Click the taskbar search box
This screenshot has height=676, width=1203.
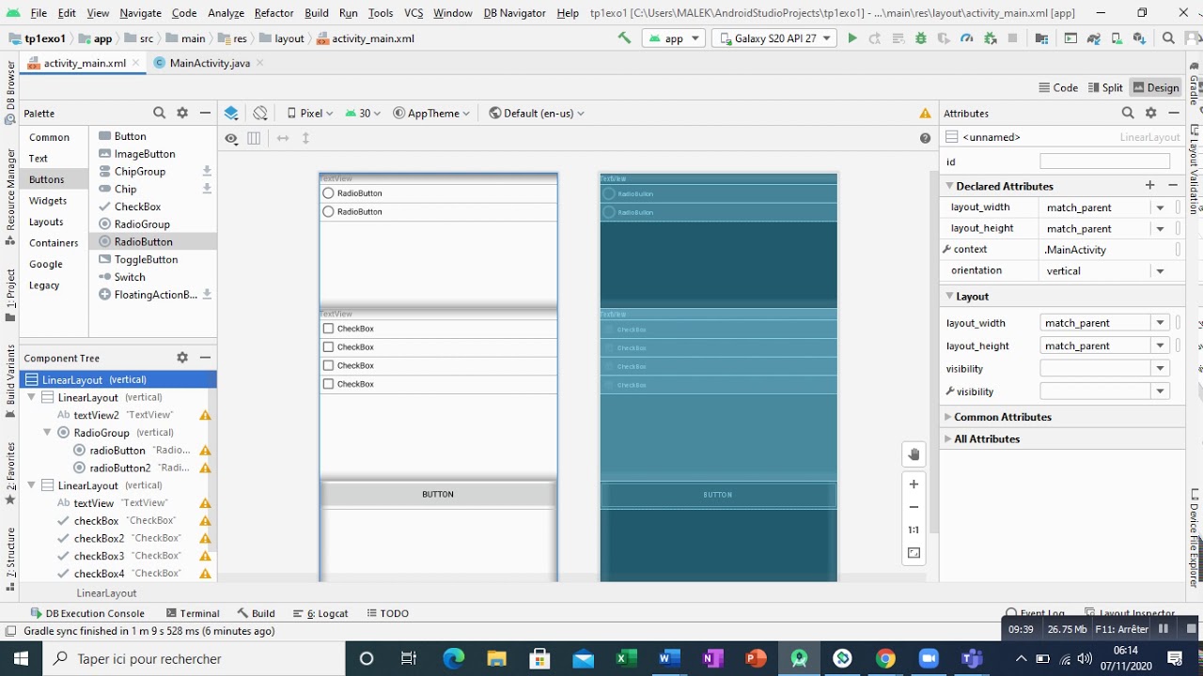[x=195, y=658]
